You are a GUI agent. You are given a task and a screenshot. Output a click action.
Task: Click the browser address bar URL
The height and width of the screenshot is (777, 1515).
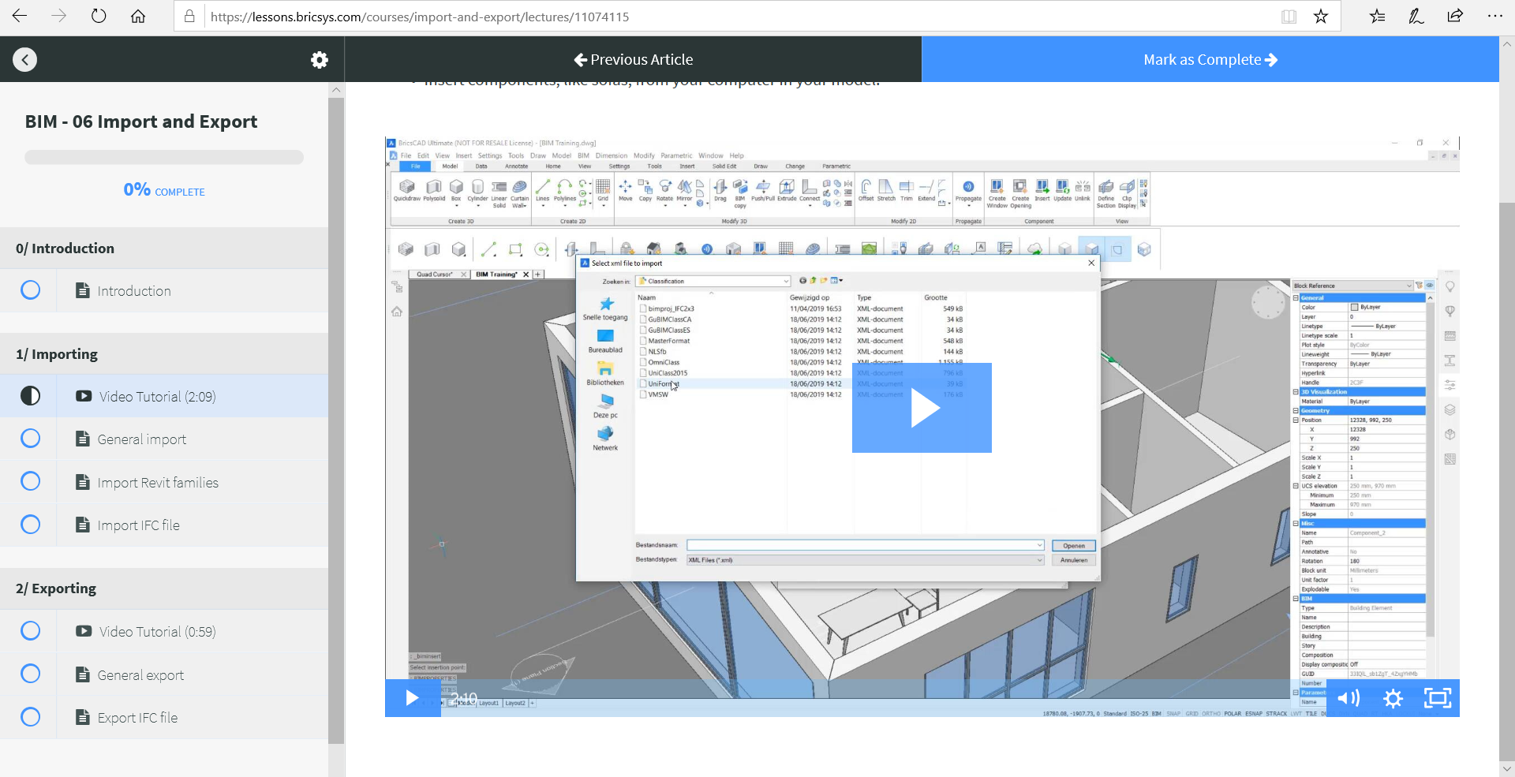coord(420,17)
